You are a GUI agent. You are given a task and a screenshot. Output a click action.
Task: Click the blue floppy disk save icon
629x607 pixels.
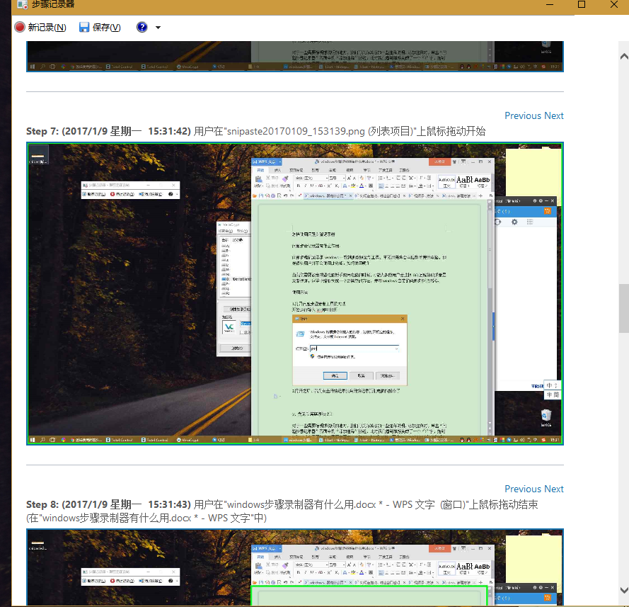(84, 28)
